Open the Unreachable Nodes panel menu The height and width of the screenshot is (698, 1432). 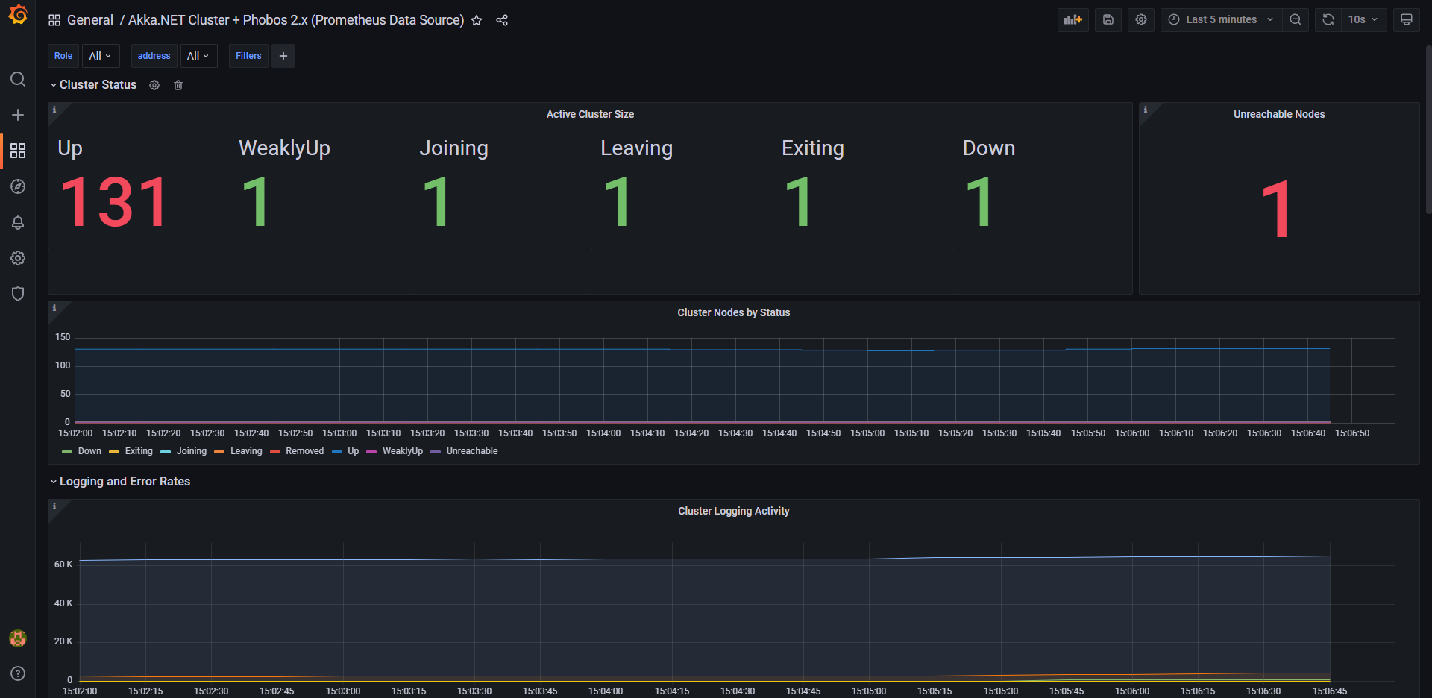point(1279,114)
